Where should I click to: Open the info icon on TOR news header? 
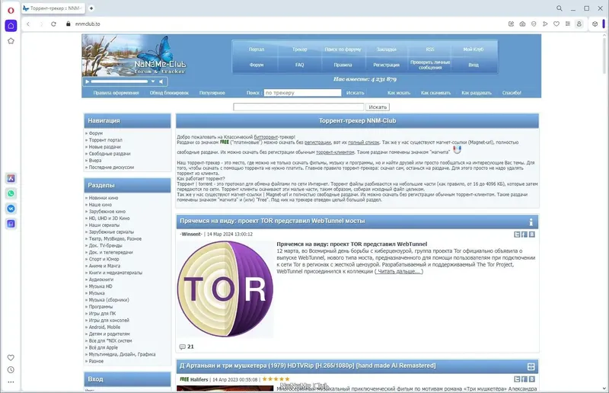click(531, 222)
